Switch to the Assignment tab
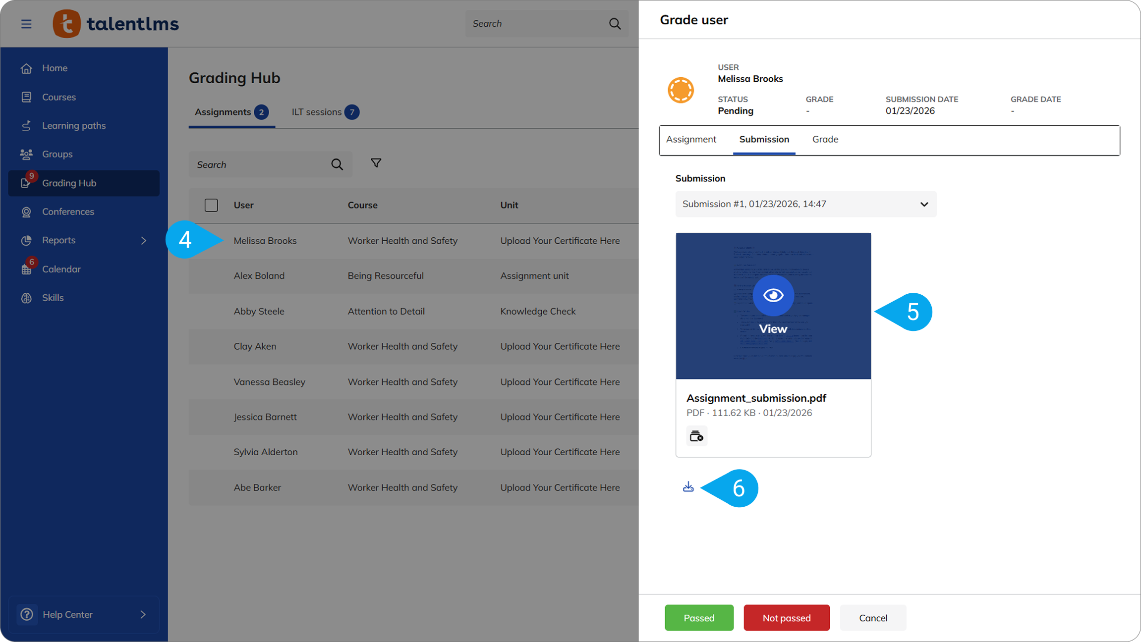The image size is (1141, 642). point(690,139)
